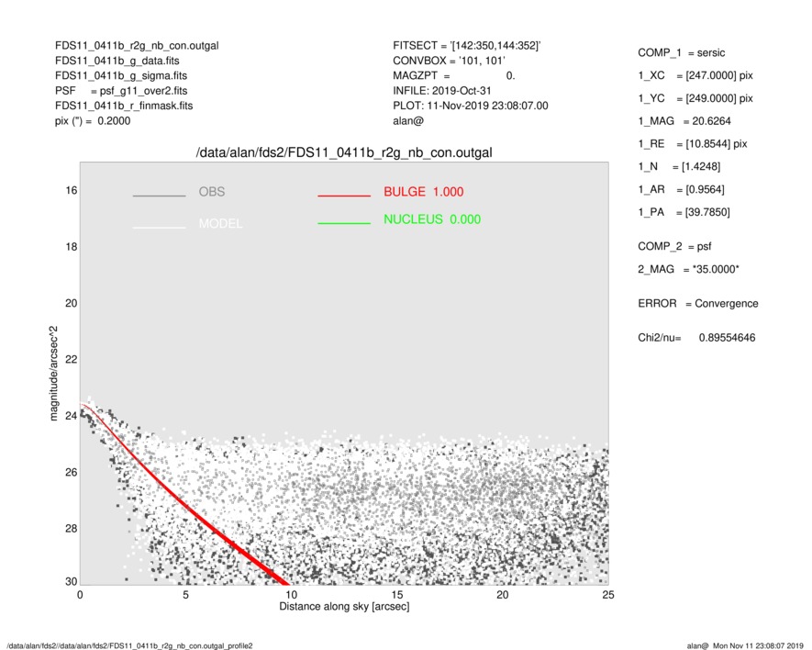Select the FDS11_0411b_g_sigma.fits line
The image size is (812, 650).
[121, 75]
